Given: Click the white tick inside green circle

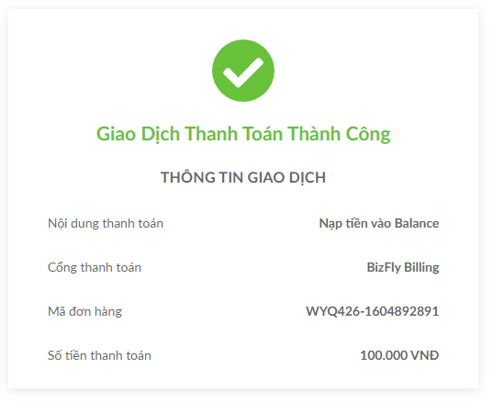Looking at the screenshot, I should pyautogui.click(x=243, y=73).
